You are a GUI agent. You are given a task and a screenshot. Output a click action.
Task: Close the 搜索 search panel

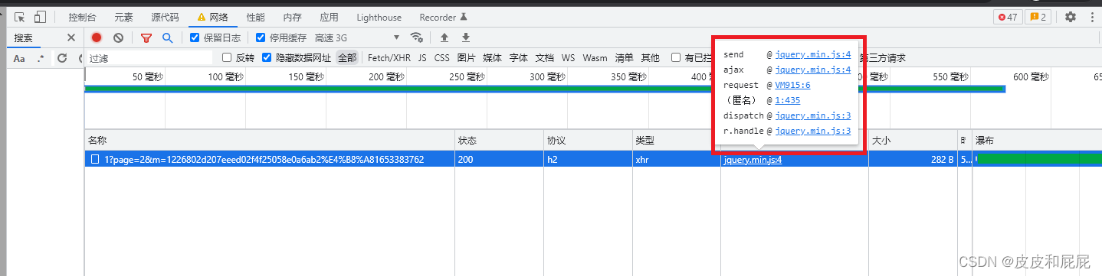(x=71, y=37)
